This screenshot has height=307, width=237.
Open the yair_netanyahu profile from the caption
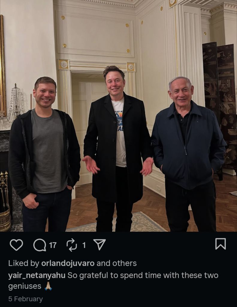click(x=37, y=276)
